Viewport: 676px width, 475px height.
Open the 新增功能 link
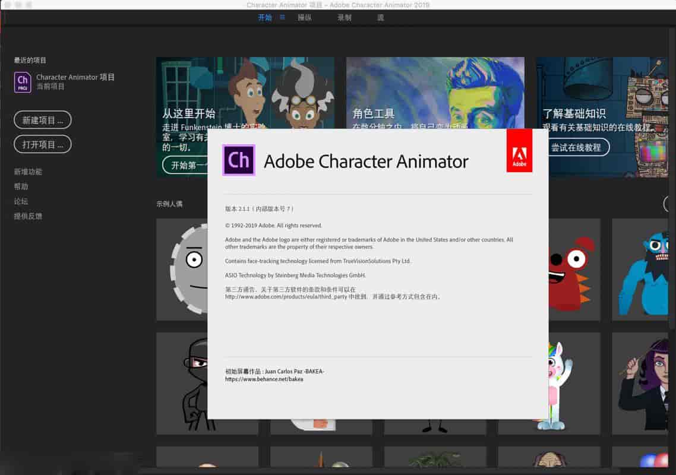coord(28,172)
